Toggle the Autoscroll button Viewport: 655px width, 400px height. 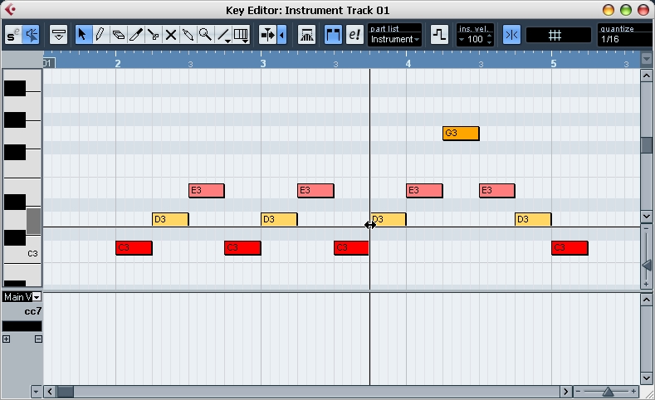pyautogui.click(x=268, y=35)
